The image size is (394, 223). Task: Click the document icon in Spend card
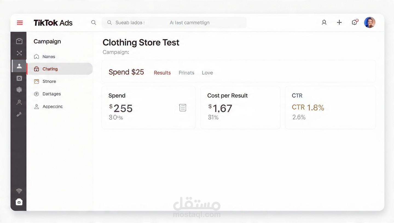[x=182, y=108]
